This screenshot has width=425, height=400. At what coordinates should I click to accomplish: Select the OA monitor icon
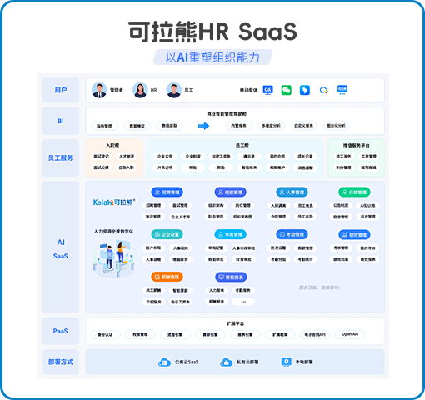267,90
